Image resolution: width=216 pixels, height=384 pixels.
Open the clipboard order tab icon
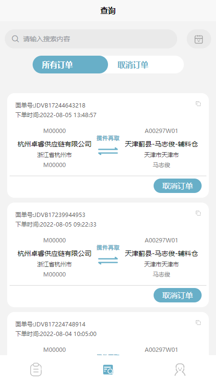click(x=36, y=370)
